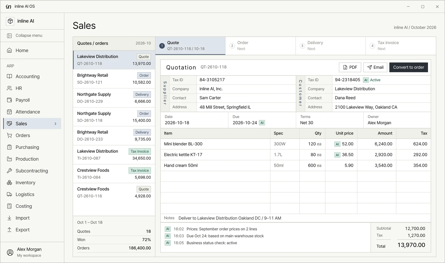Open Costing via its calculator icon
Screen dimensions: 445x263
(9, 206)
